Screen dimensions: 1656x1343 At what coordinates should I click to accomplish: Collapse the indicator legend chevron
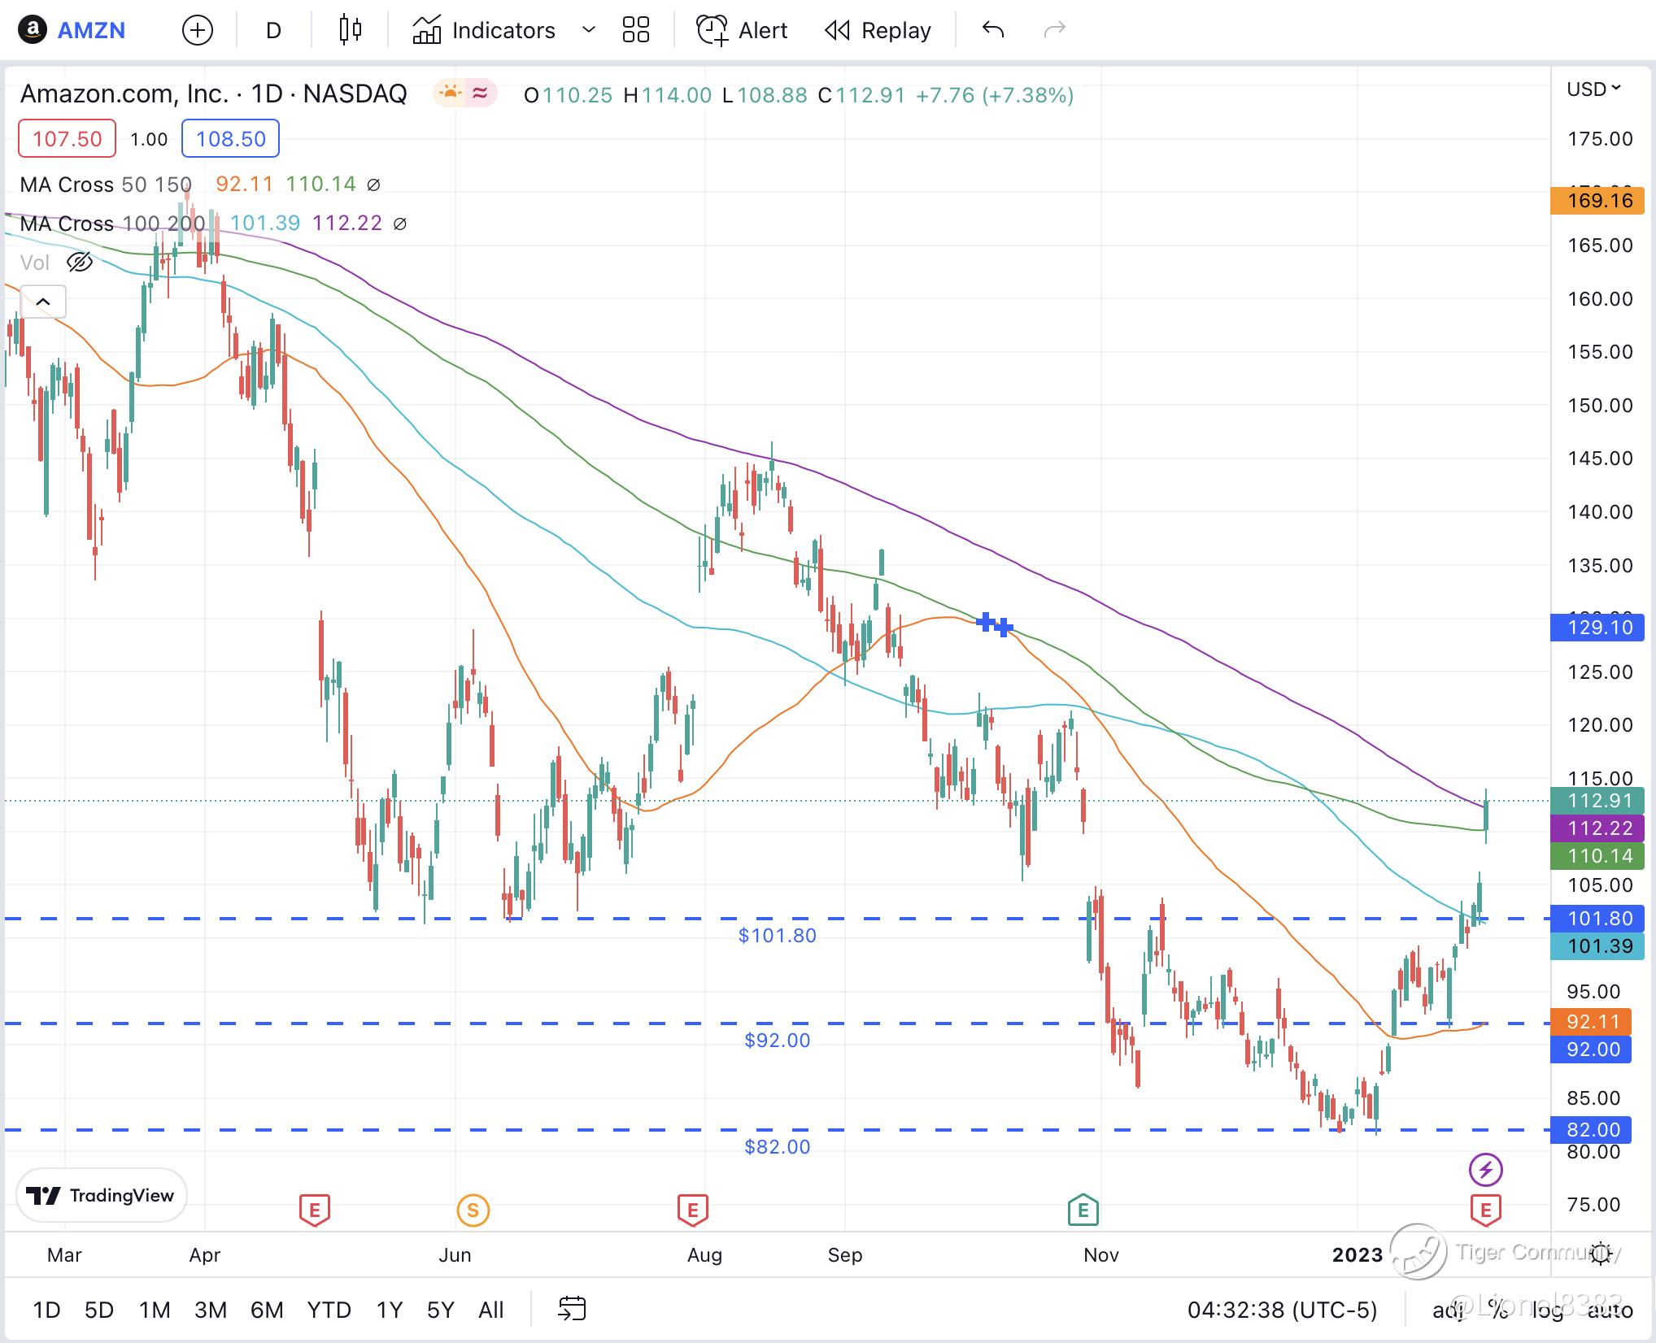tap(43, 302)
